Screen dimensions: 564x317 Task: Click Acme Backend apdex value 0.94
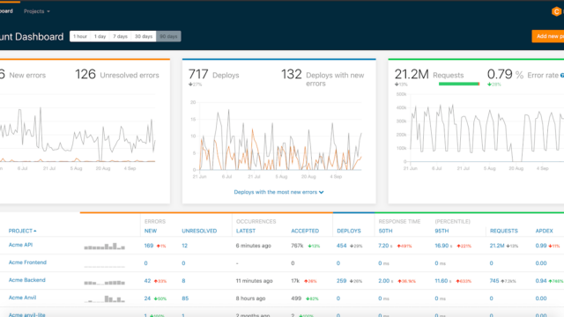coord(541,281)
